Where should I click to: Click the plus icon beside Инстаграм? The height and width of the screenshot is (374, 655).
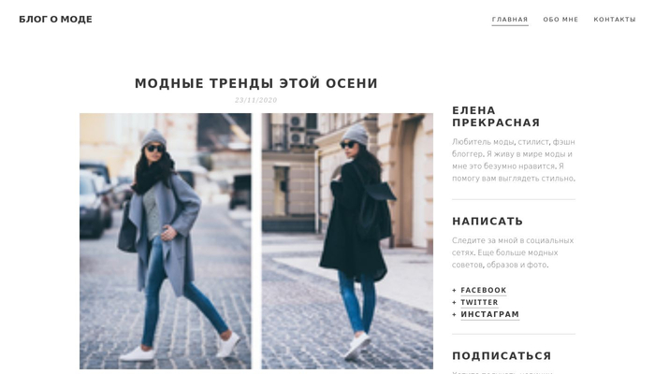[454, 314]
